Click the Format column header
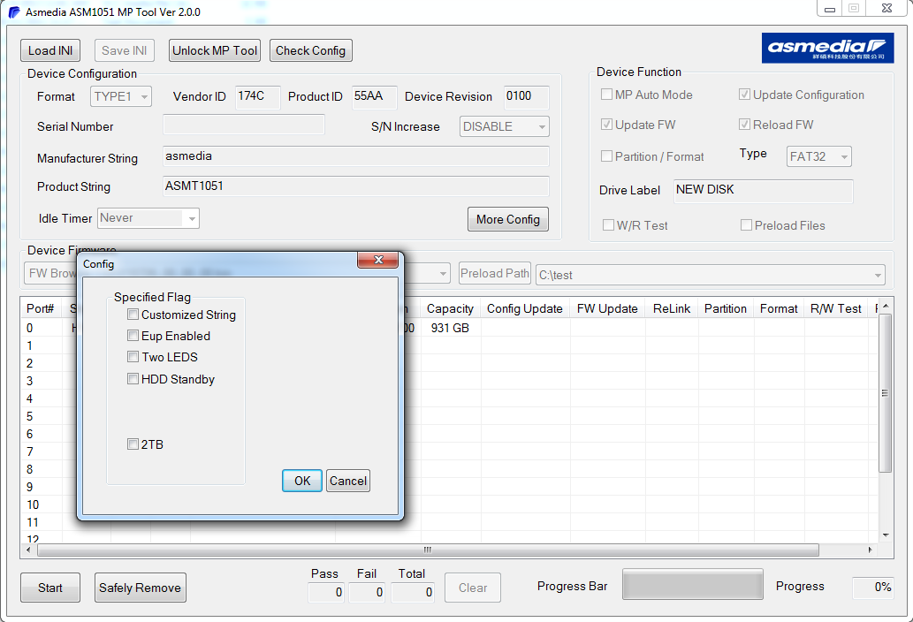 779,308
